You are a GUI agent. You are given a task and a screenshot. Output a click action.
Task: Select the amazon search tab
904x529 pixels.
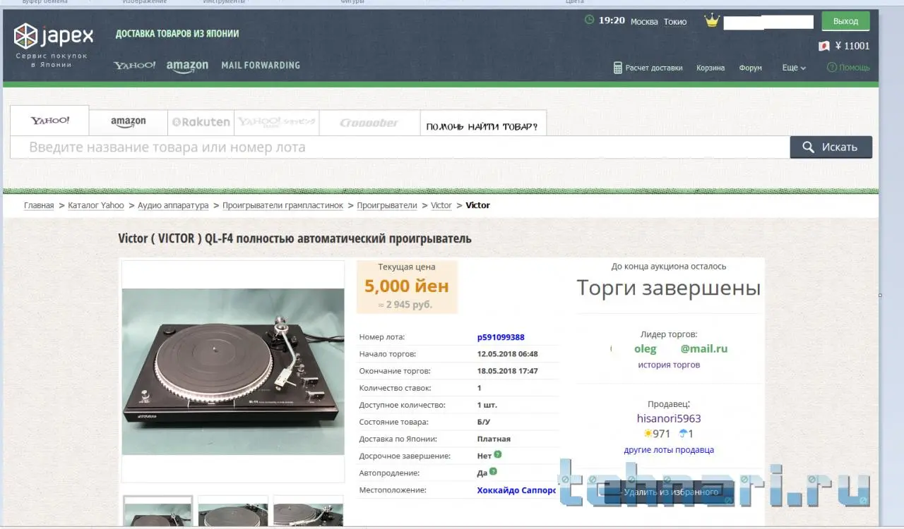coord(129,123)
